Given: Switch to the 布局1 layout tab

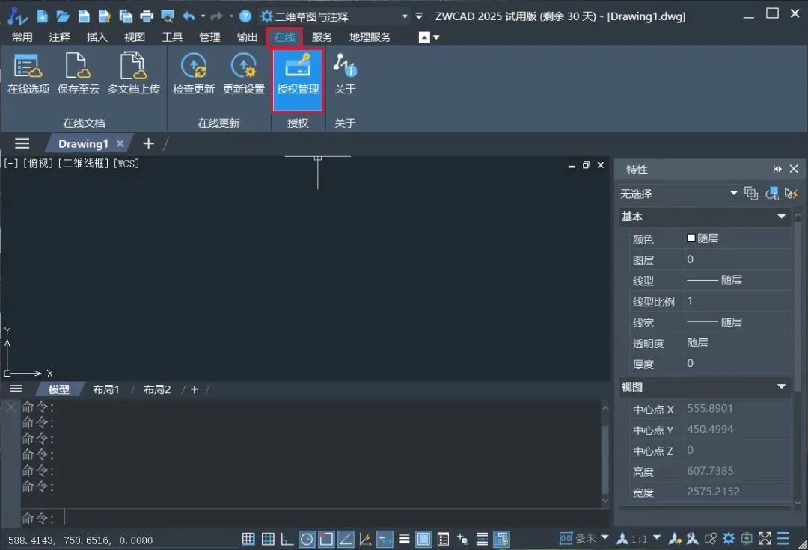Looking at the screenshot, I should tap(106, 389).
